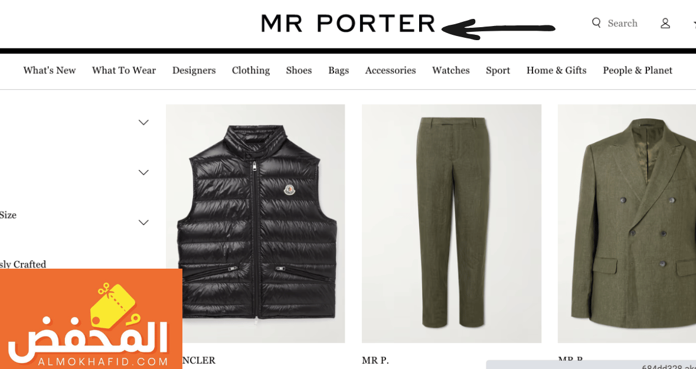Expand the second filter chevron
This screenshot has height=369, width=696.
[143, 172]
